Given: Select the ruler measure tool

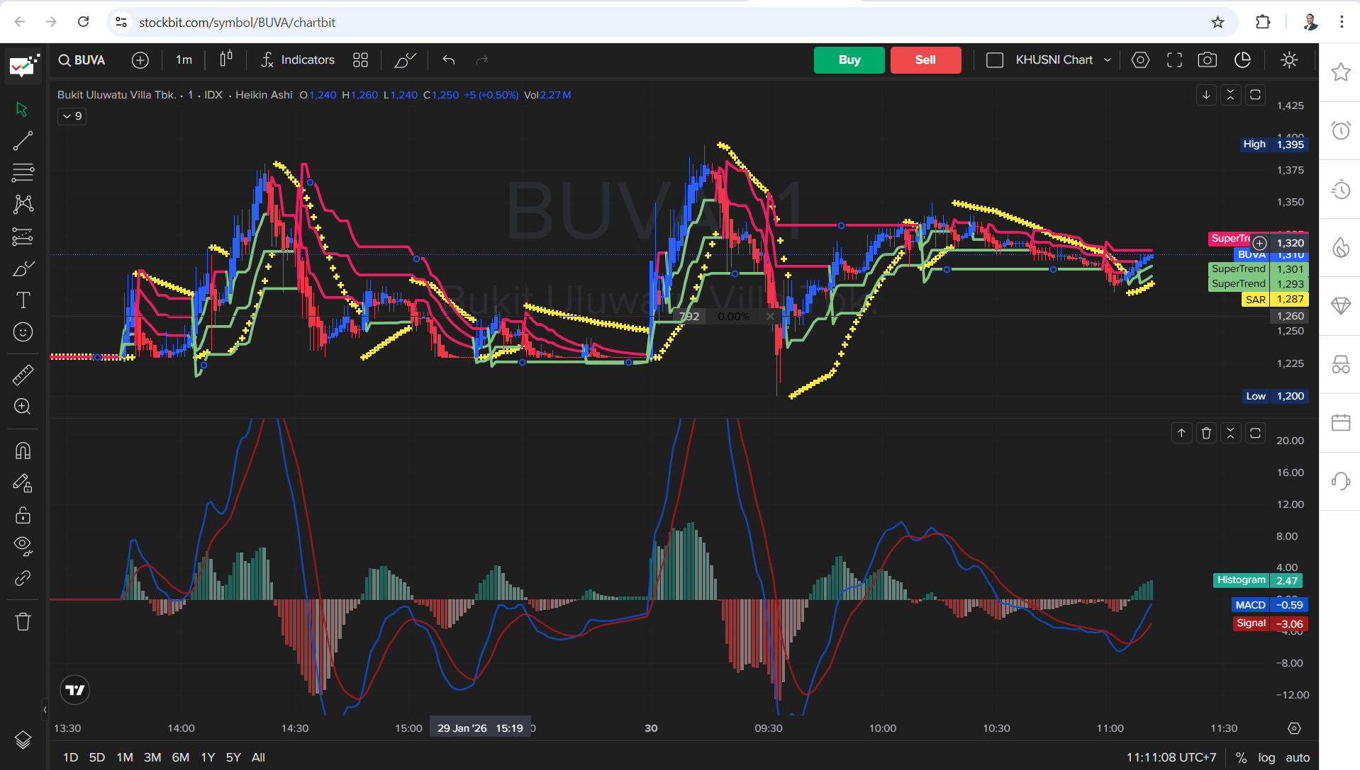Looking at the screenshot, I should coord(23,375).
